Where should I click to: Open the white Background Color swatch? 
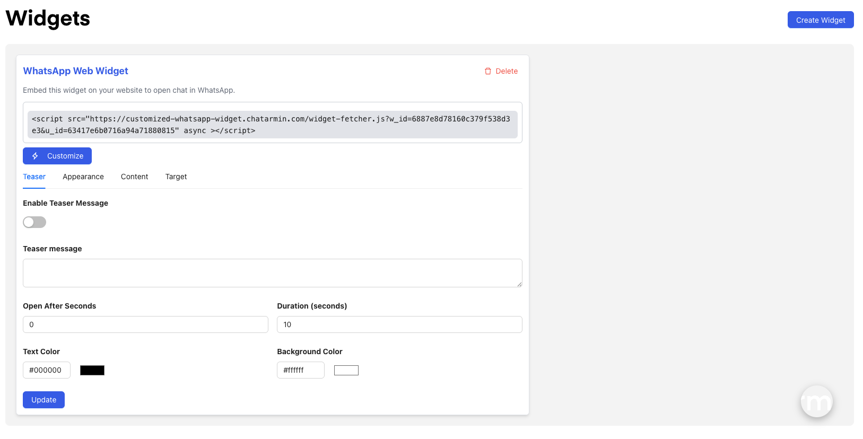tap(346, 370)
